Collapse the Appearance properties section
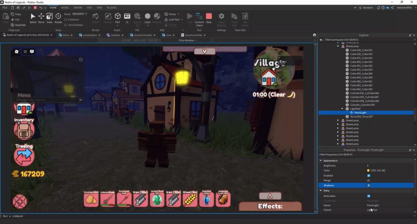The width and height of the screenshot is (417, 224). 321,161
